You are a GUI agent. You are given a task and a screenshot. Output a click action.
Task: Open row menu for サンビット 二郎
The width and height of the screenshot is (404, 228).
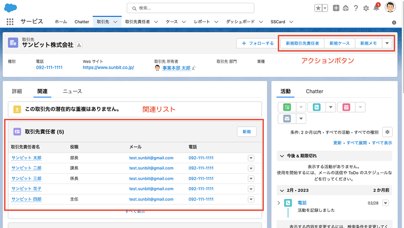[251, 168]
